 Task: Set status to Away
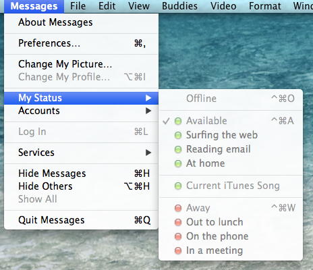(231, 208)
